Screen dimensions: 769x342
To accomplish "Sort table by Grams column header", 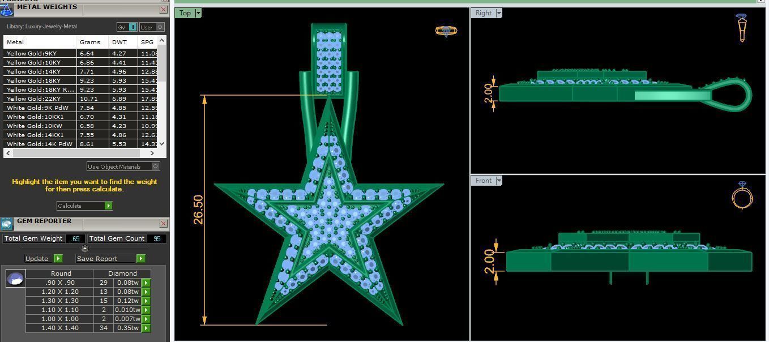I will click(x=92, y=42).
